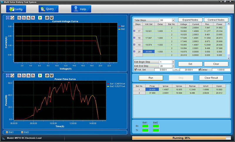
Task: Click the save icon in Power-Time chart toolbar
Action: pos(52,76)
